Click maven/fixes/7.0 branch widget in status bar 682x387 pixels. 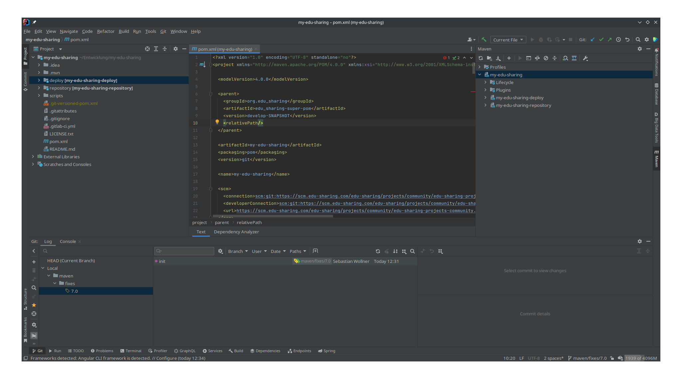(x=587, y=358)
